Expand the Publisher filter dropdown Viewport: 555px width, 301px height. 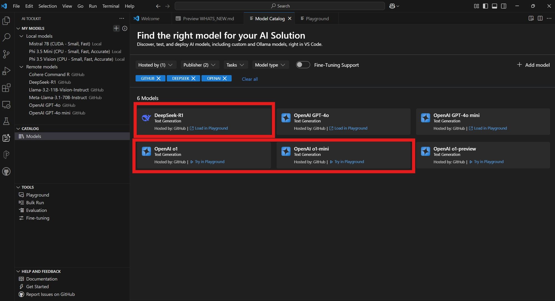click(x=199, y=65)
